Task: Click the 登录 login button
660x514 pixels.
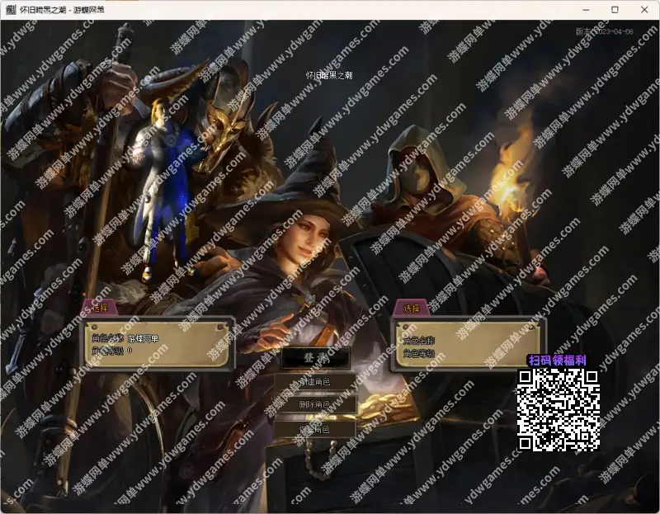Action: point(316,358)
